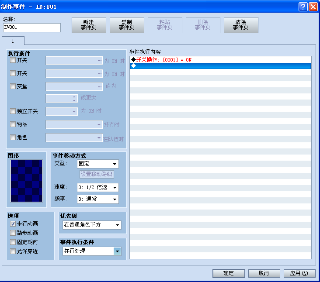The height and width of the screenshot is (282, 320).
Task: Click the variable value spinner arrows
Action: coord(74,99)
